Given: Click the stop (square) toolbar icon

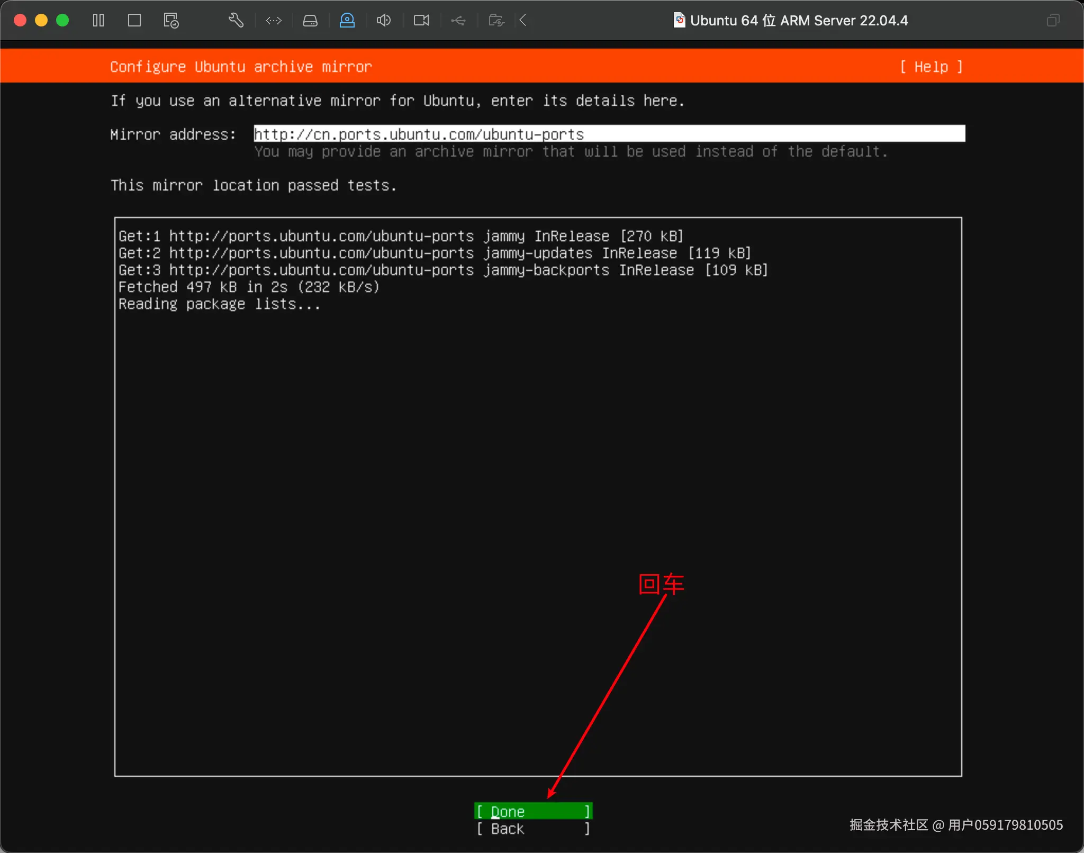Looking at the screenshot, I should tap(134, 21).
